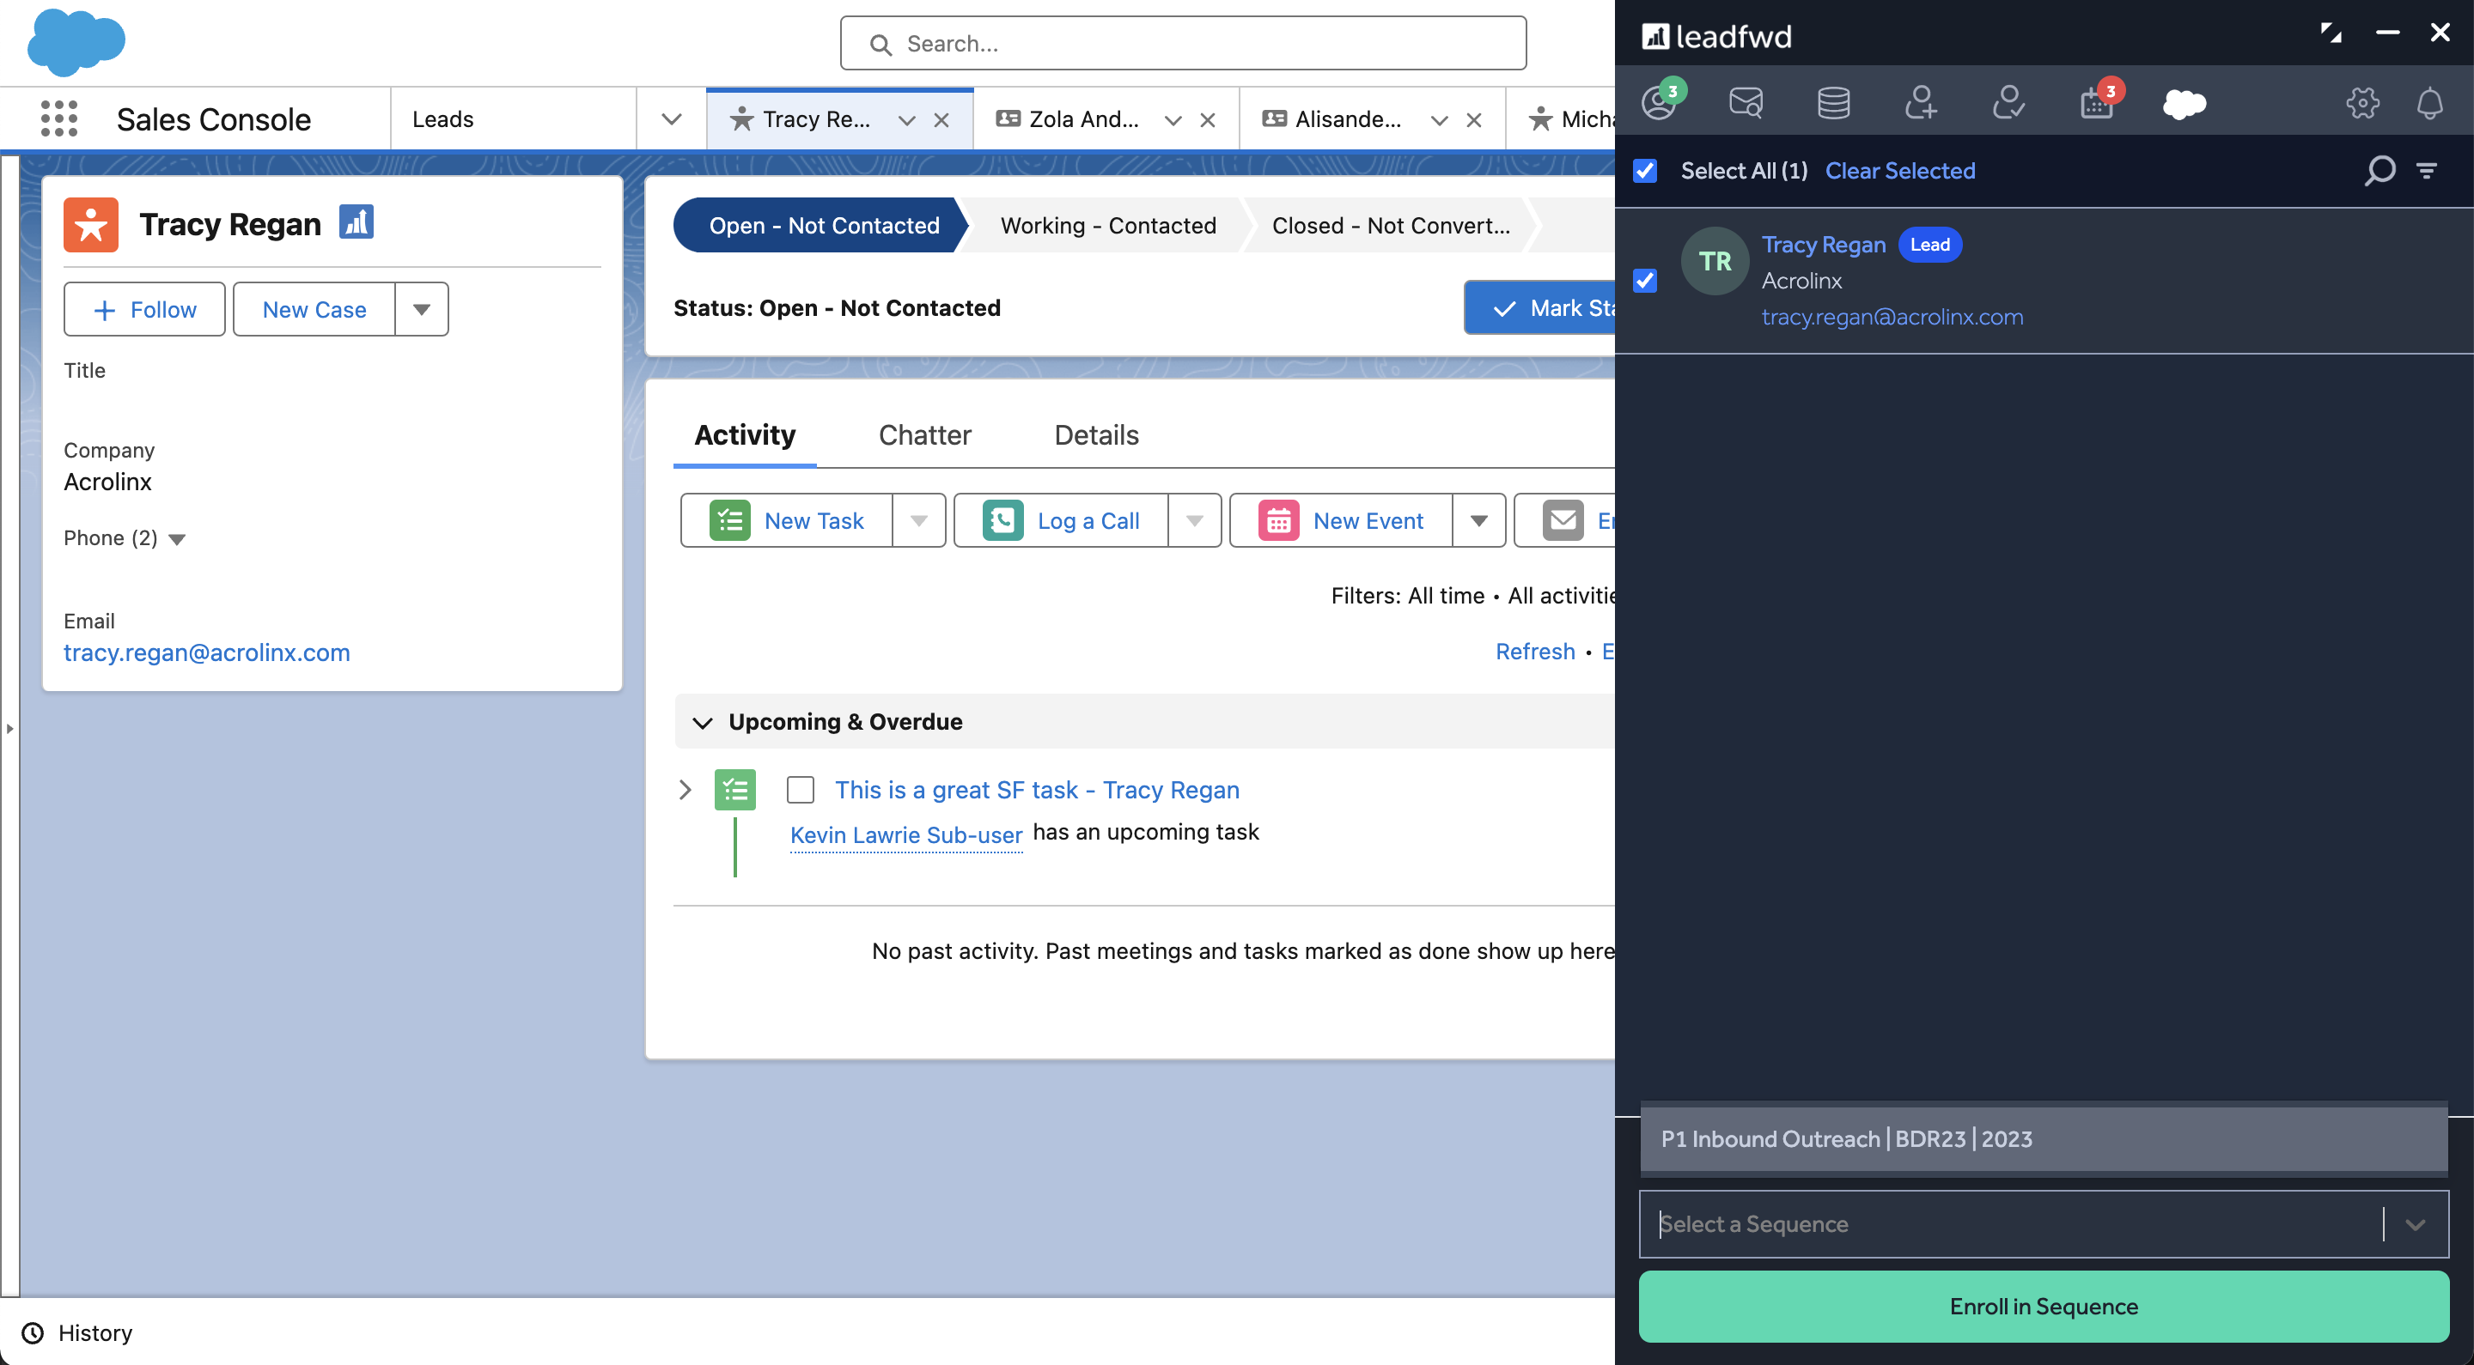Screen dimensions: 2474x1365
Task: Check the 'This is a great SF task' checkbox
Action: click(x=800, y=790)
